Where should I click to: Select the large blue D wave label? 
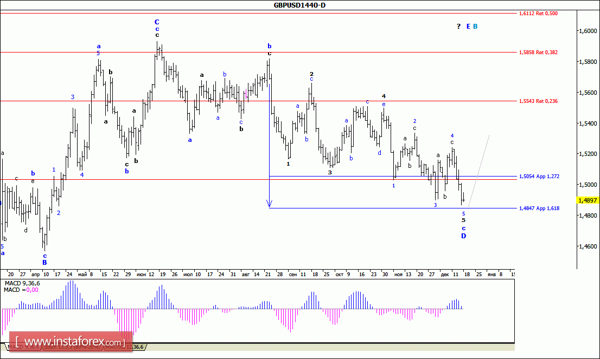[463, 236]
